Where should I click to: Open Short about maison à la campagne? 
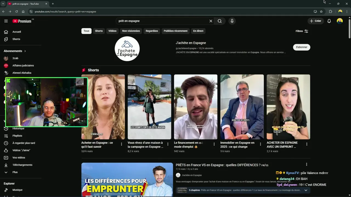[149, 107]
